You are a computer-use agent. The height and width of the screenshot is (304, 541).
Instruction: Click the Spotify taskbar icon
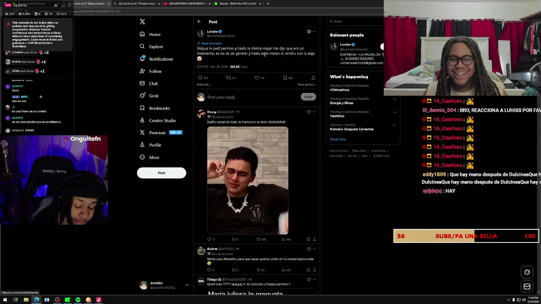[x=78, y=300]
